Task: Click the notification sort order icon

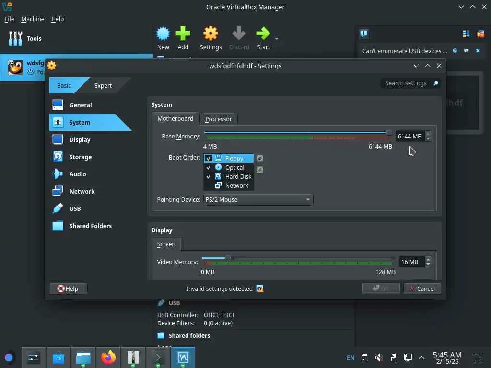Action: point(466,34)
